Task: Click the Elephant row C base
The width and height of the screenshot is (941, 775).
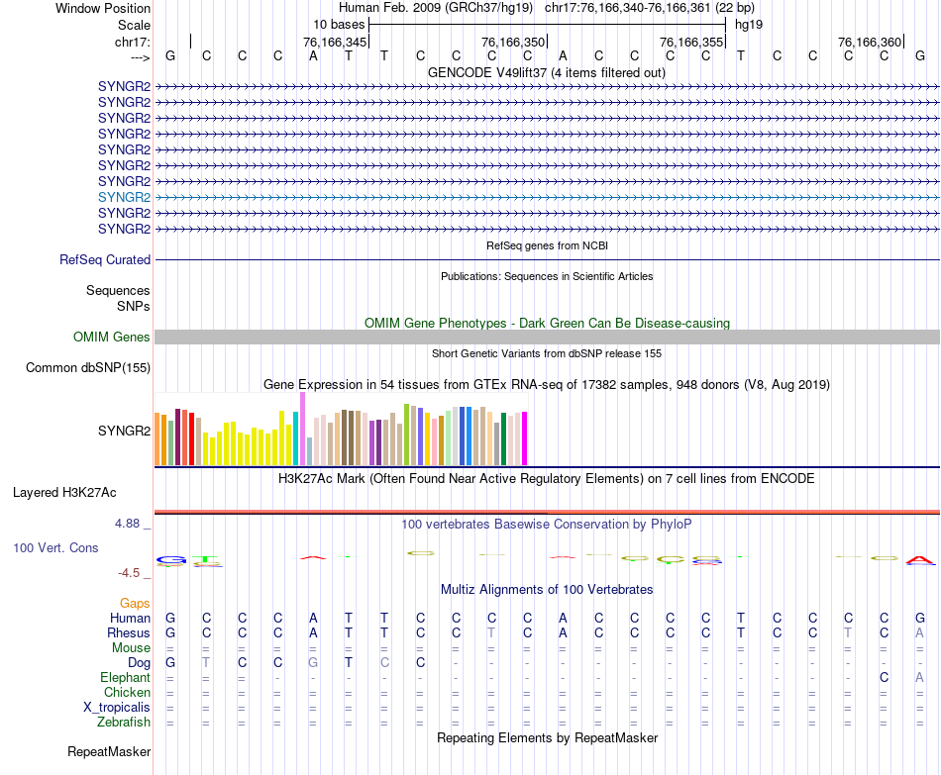Action: (x=884, y=677)
